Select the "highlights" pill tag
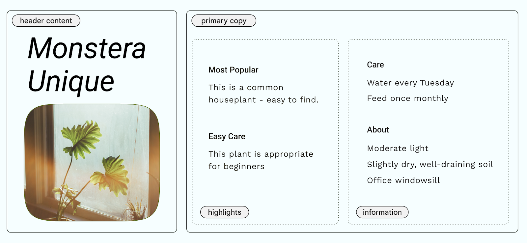Viewport: 527px width, 243px height. tap(225, 212)
